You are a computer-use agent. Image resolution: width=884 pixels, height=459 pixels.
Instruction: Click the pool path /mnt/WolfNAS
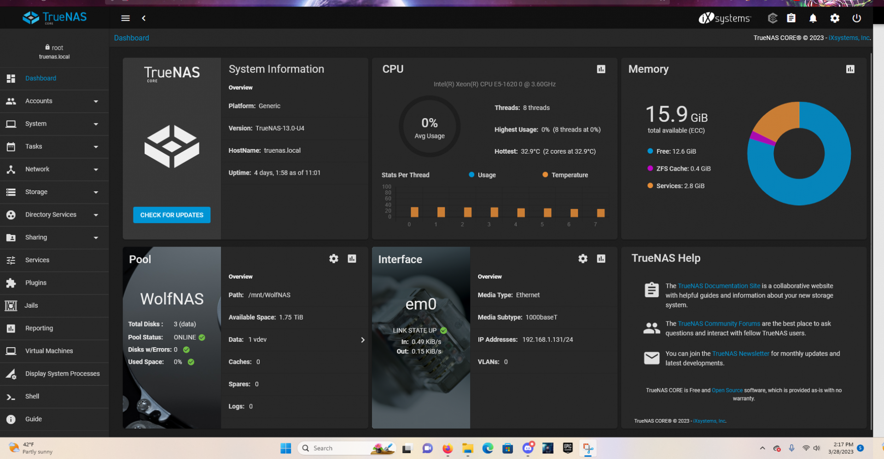[269, 295]
